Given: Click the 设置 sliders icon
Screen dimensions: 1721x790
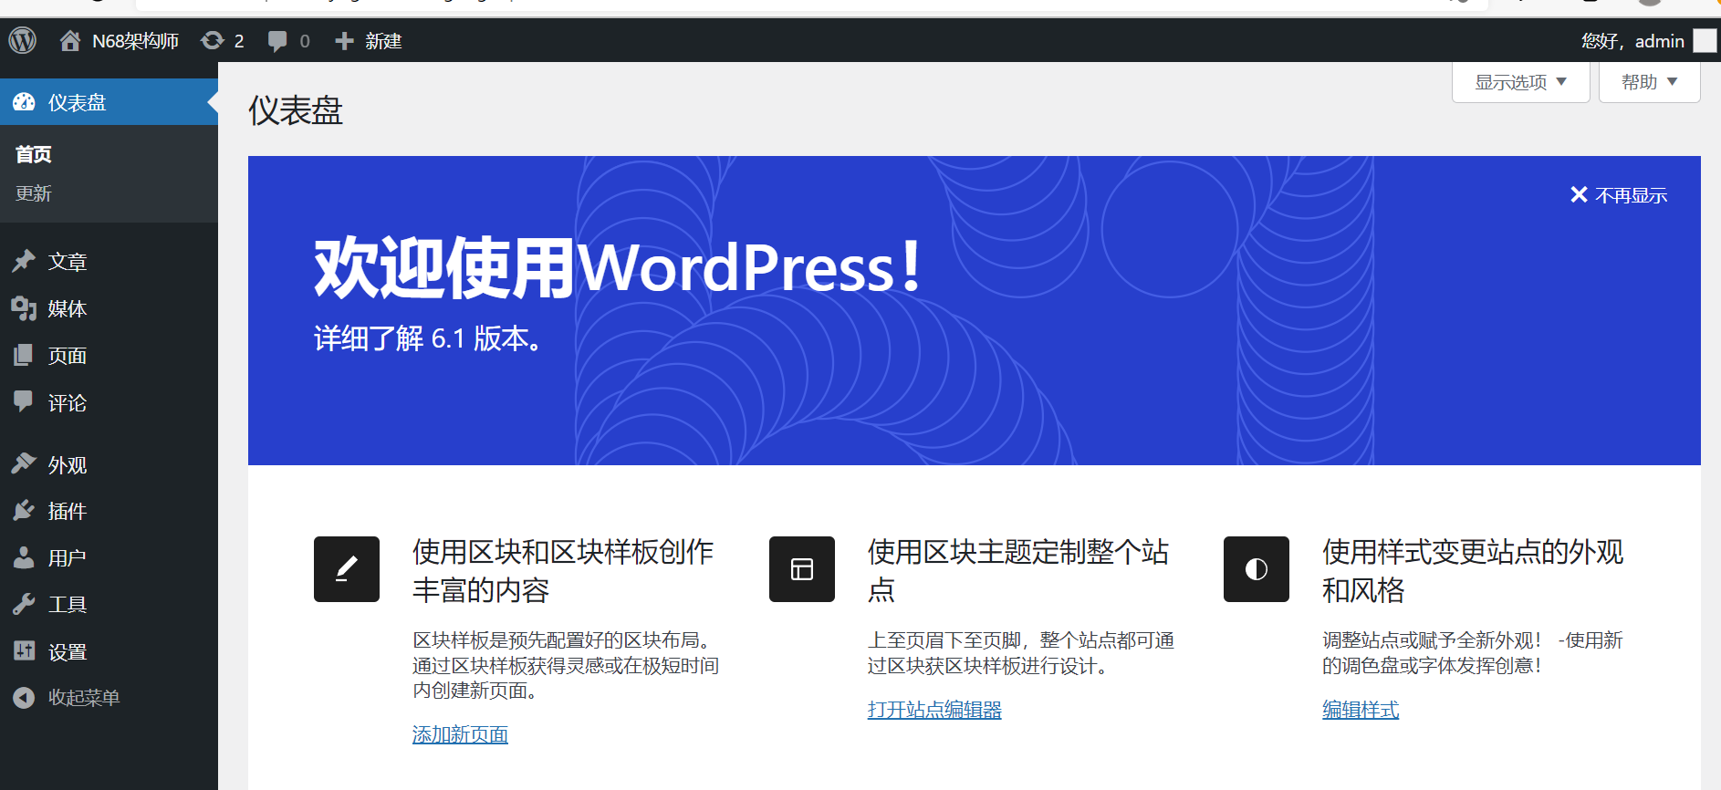Looking at the screenshot, I should point(24,651).
